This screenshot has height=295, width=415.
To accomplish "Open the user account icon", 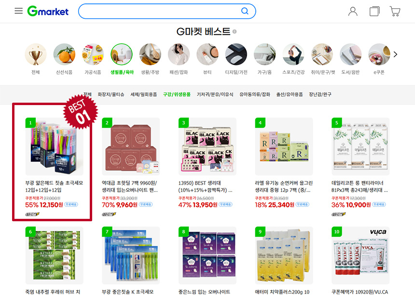I will (353, 12).
